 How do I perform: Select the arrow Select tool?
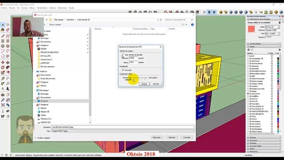[x=3, y=24]
